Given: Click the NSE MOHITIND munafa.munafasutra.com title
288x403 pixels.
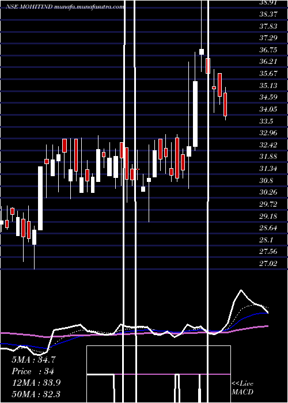Looking at the screenshot, I should [x=65, y=7].
